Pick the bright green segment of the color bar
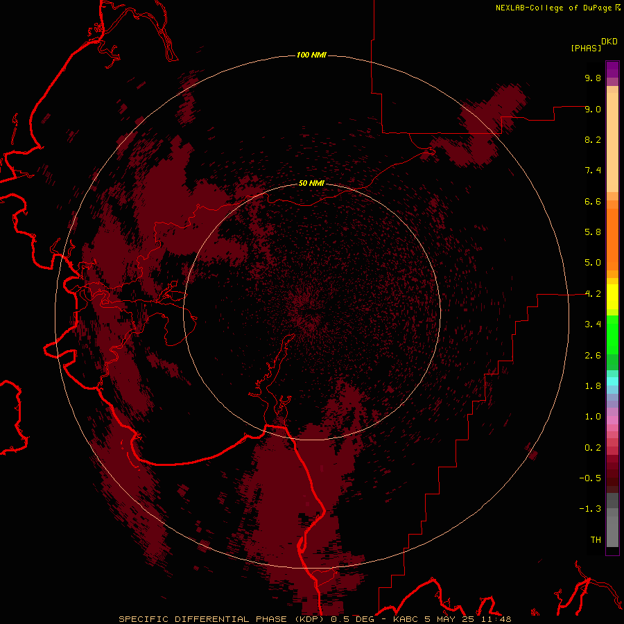This screenshot has height=624, width=624. 612,334
